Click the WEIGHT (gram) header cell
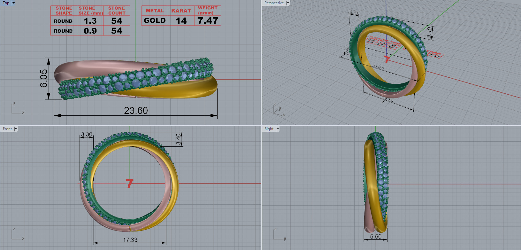Viewport: 521px width, 250px height. [208, 10]
